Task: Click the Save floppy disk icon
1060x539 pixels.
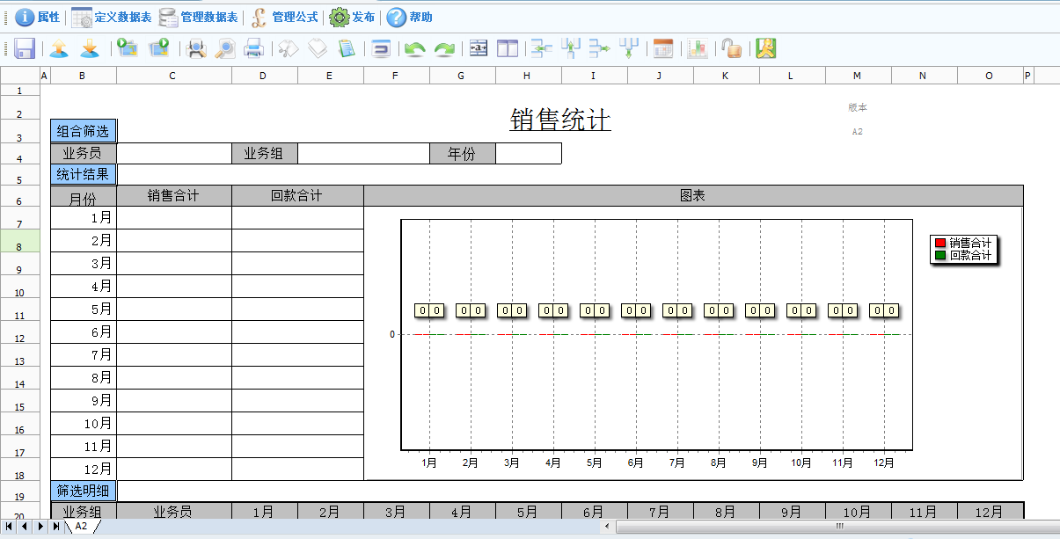Action: coord(25,49)
